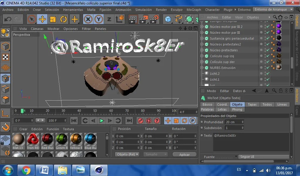
Task: Click the keyframe selection question icon
Action: coord(157,121)
